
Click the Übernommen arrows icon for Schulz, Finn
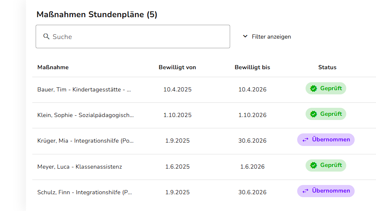(x=306, y=191)
